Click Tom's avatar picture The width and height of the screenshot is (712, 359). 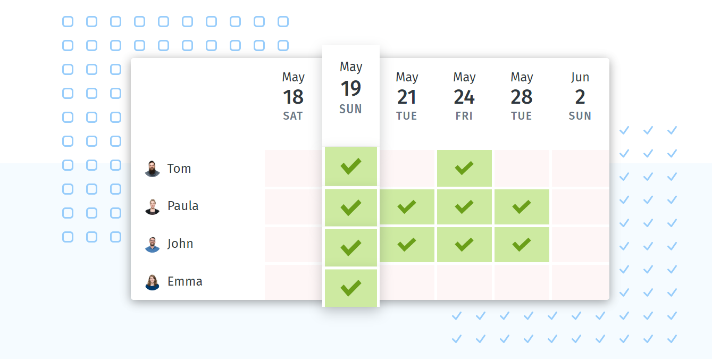(x=153, y=169)
